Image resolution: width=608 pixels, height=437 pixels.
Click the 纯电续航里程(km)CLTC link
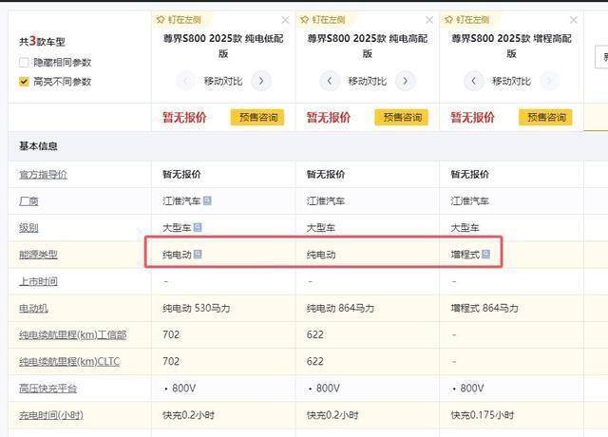[71, 361]
